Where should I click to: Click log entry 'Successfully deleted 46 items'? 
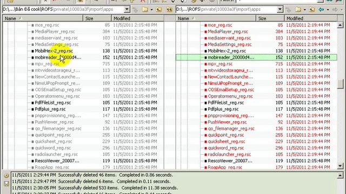(92, 175)
